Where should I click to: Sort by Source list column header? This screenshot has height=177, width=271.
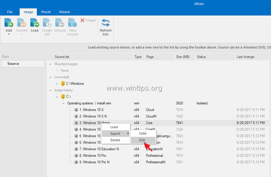90,57
